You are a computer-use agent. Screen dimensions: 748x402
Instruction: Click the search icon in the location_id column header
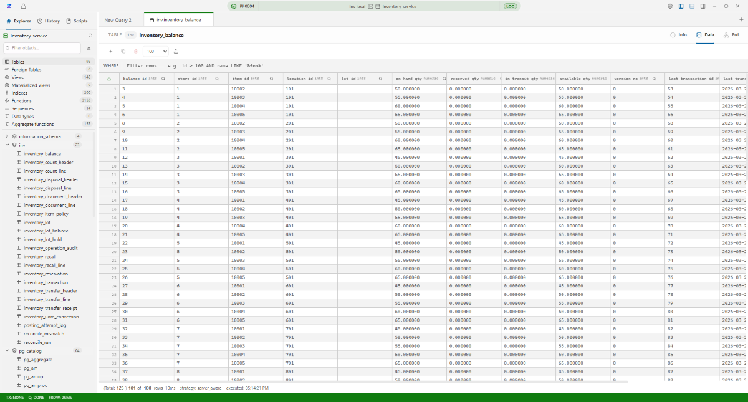(328, 79)
